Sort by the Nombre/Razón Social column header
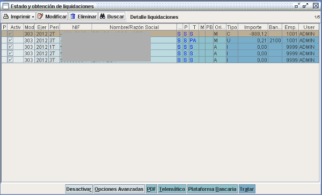Screen dimensions: 322x195 pos(134,27)
